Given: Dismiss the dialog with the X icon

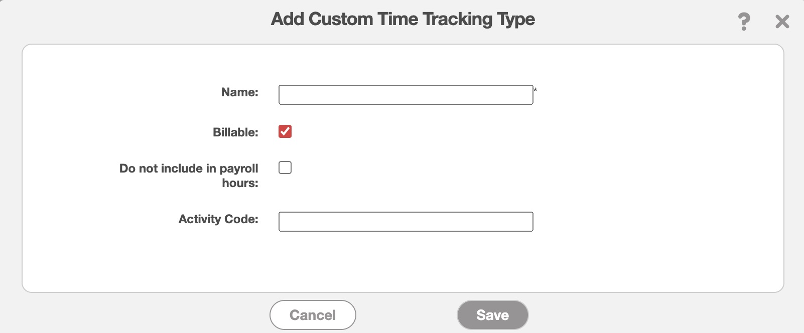Looking at the screenshot, I should coord(782,22).
